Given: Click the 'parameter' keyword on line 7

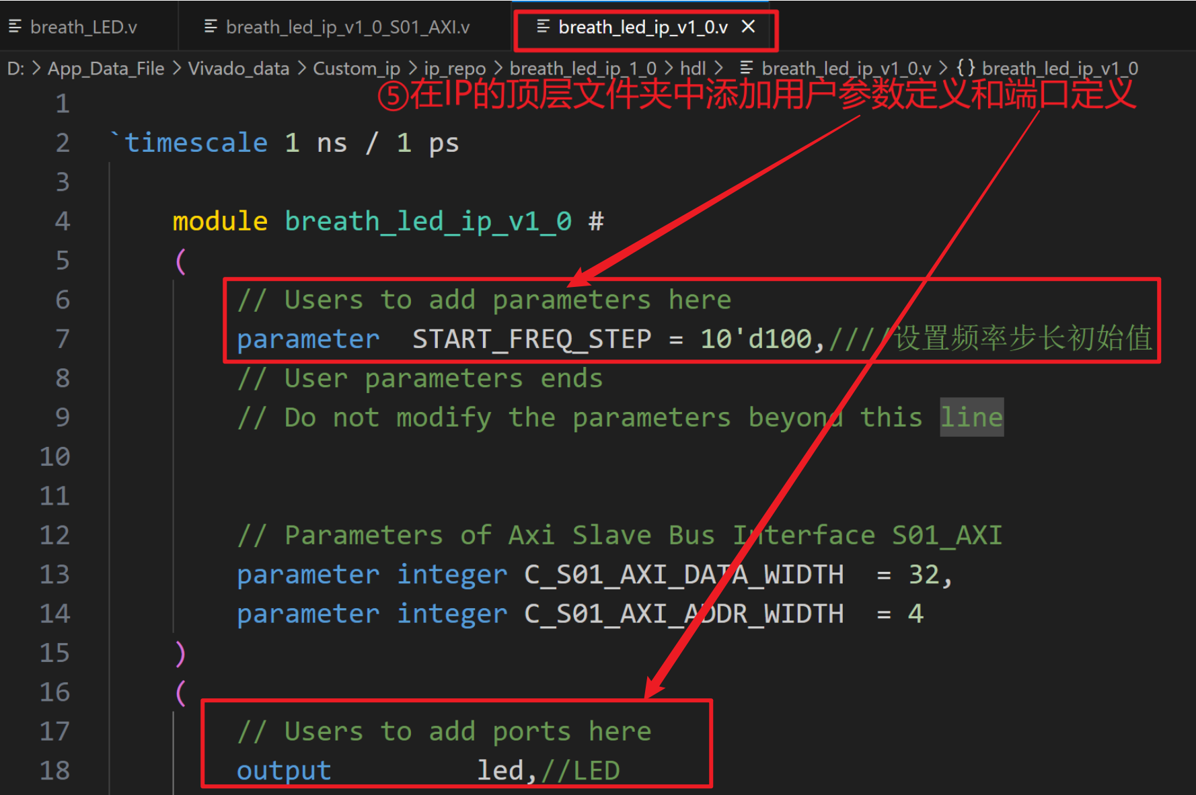Looking at the screenshot, I should (x=308, y=339).
